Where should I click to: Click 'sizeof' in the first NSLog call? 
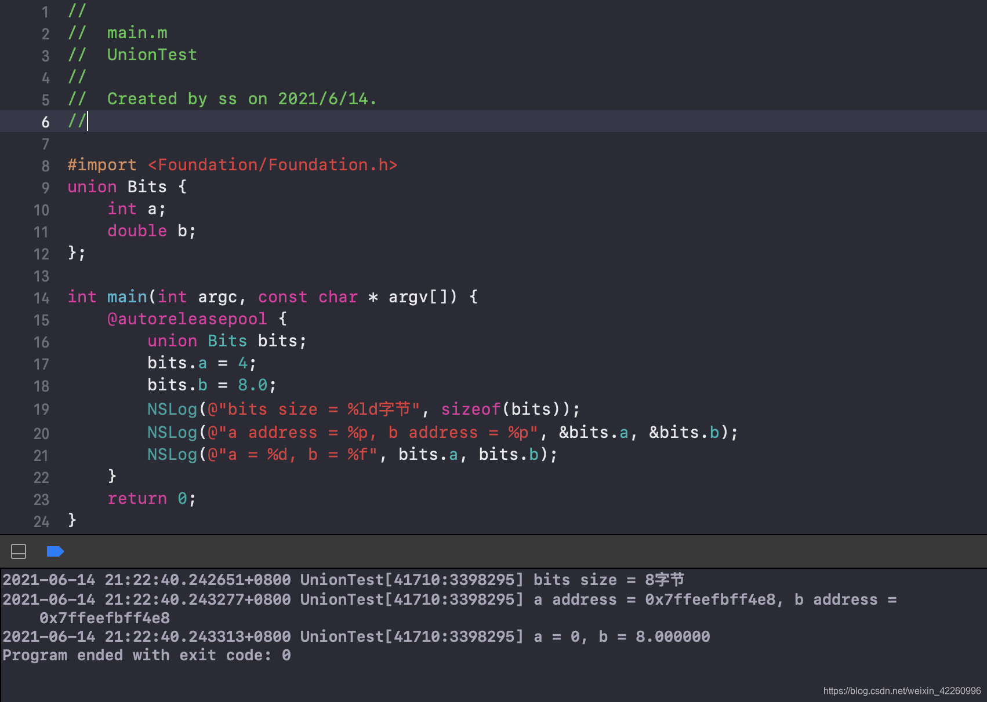click(x=471, y=409)
